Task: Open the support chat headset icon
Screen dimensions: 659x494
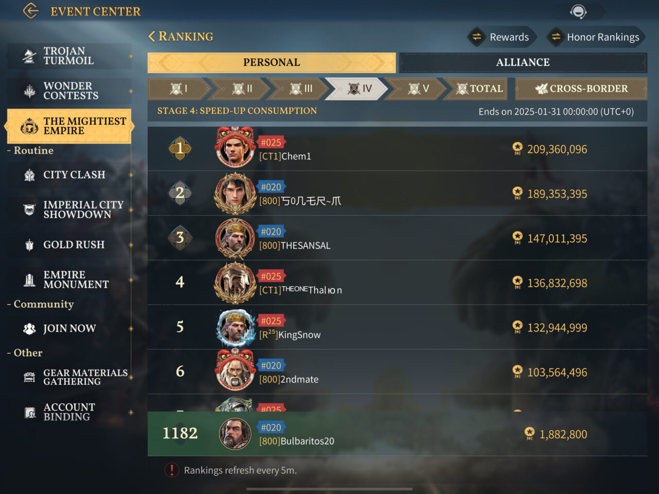Action: coord(578,11)
